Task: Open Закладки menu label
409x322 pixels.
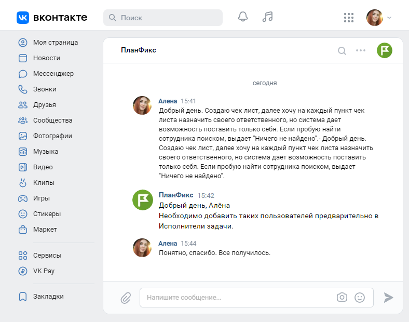Action: click(48, 297)
